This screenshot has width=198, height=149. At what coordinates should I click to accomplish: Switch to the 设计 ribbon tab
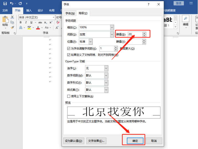tap(40, 10)
